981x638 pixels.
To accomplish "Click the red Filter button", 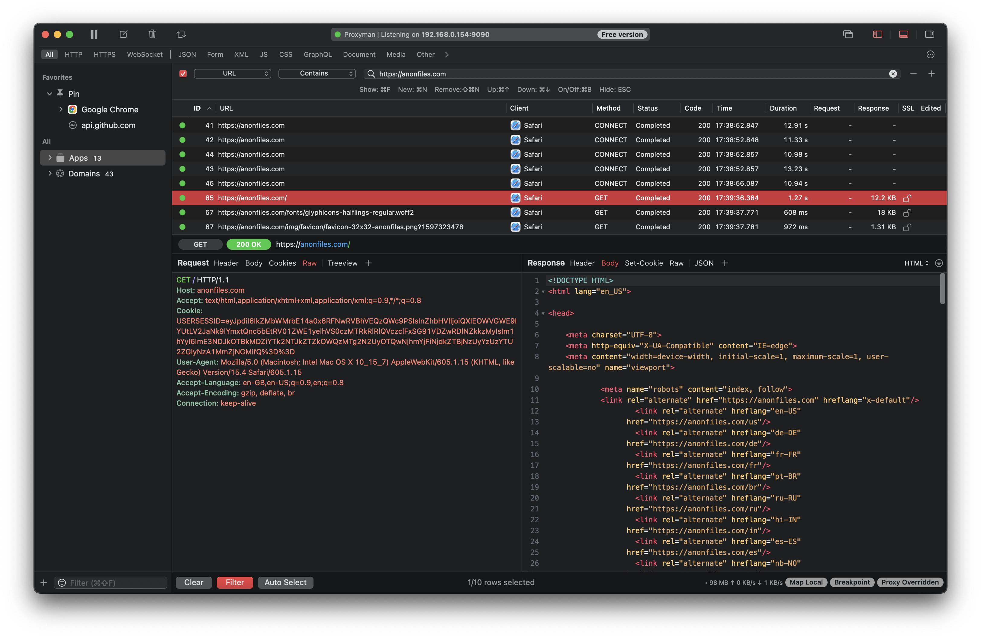I will coord(235,582).
